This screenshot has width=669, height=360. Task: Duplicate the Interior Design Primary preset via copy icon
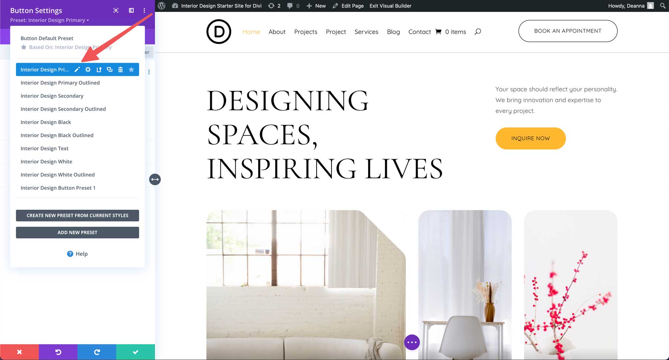click(x=110, y=69)
